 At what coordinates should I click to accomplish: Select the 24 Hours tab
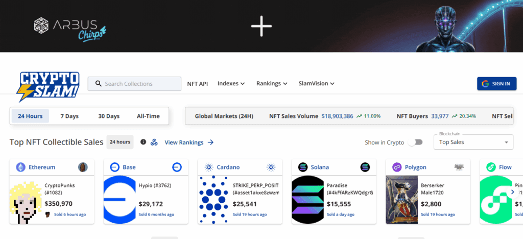point(30,116)
